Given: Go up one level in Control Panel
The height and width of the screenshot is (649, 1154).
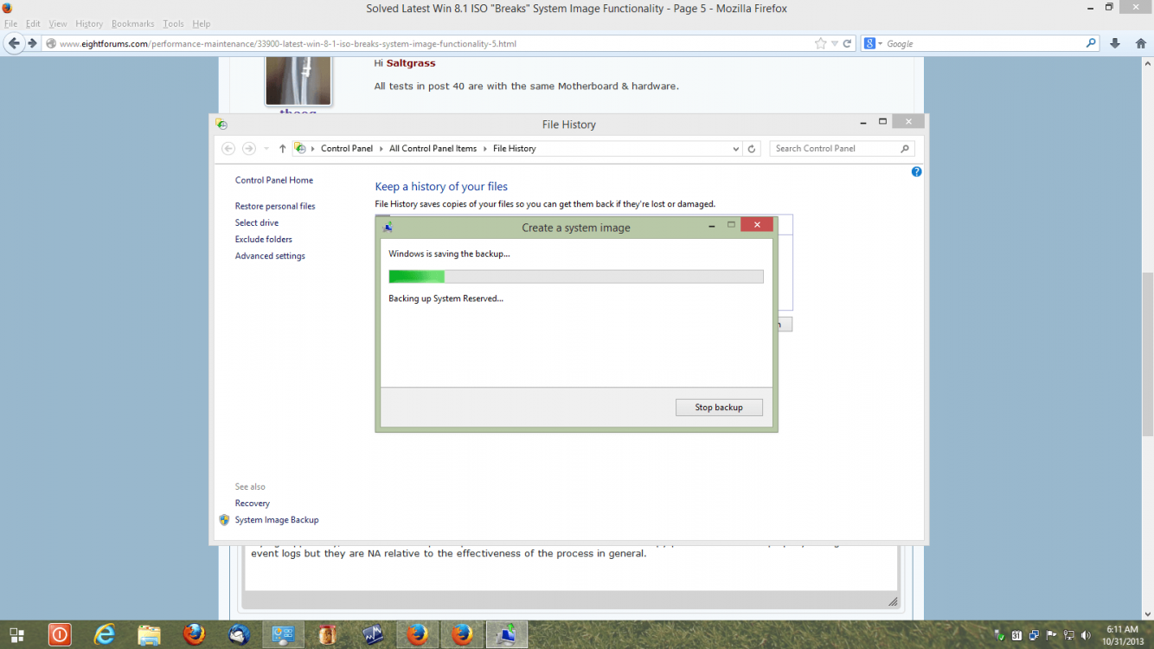Looking at the screenshot, I should pyautogui.click(x=282, y=149).
